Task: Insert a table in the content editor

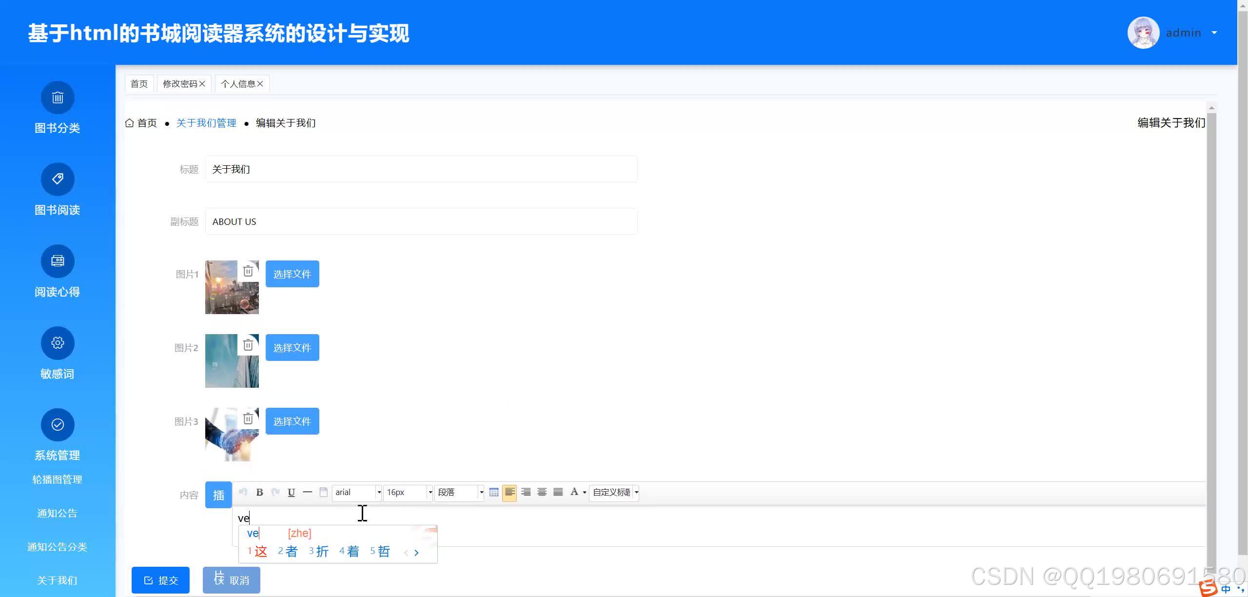Action: pos(493,492)
